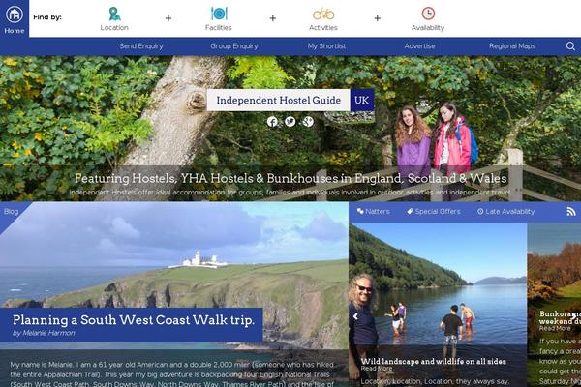View My Shortlist page
This screenshot has width=581, height=387.
tap(326, 46)
